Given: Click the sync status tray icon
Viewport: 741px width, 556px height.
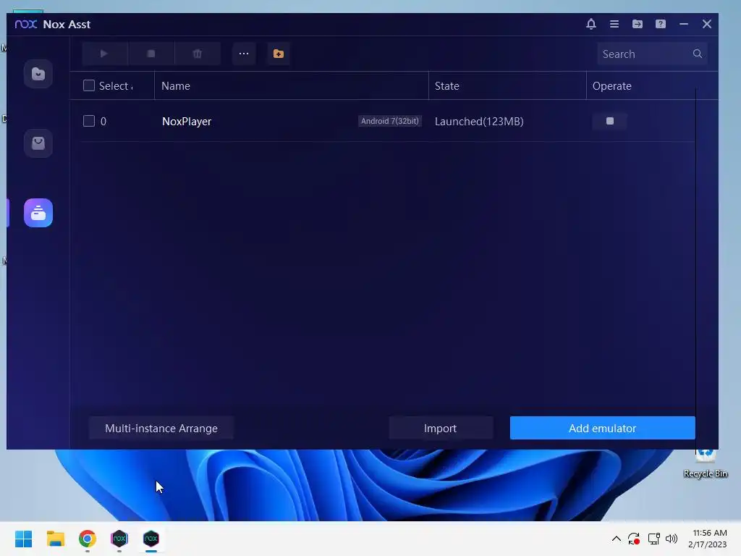Looking at the screenshot, I should (634, 539).
